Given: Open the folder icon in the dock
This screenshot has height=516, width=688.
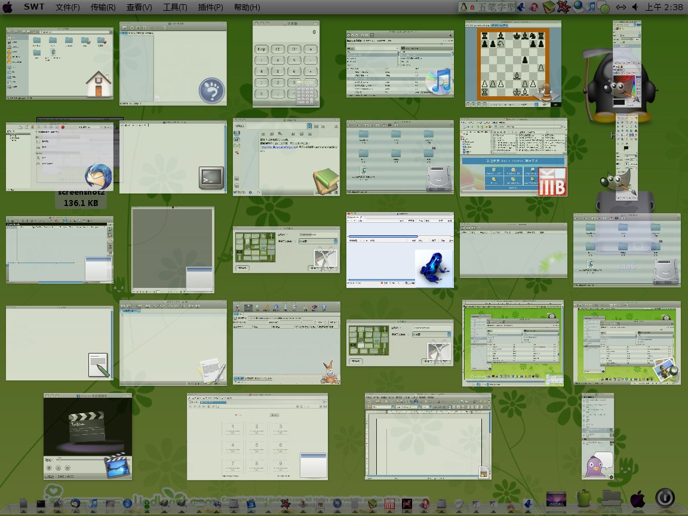Looking at the screenshot, I should (x=611, y=498).
